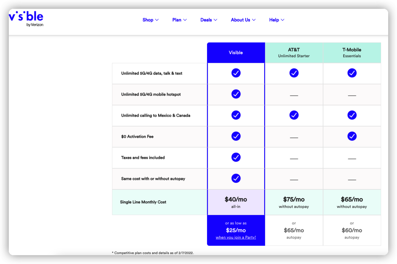
Task: Open the About Us menu
Action: [x=243, y=20]
